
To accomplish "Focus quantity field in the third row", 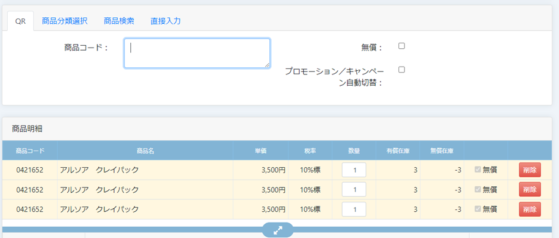I will click(354, 209).
